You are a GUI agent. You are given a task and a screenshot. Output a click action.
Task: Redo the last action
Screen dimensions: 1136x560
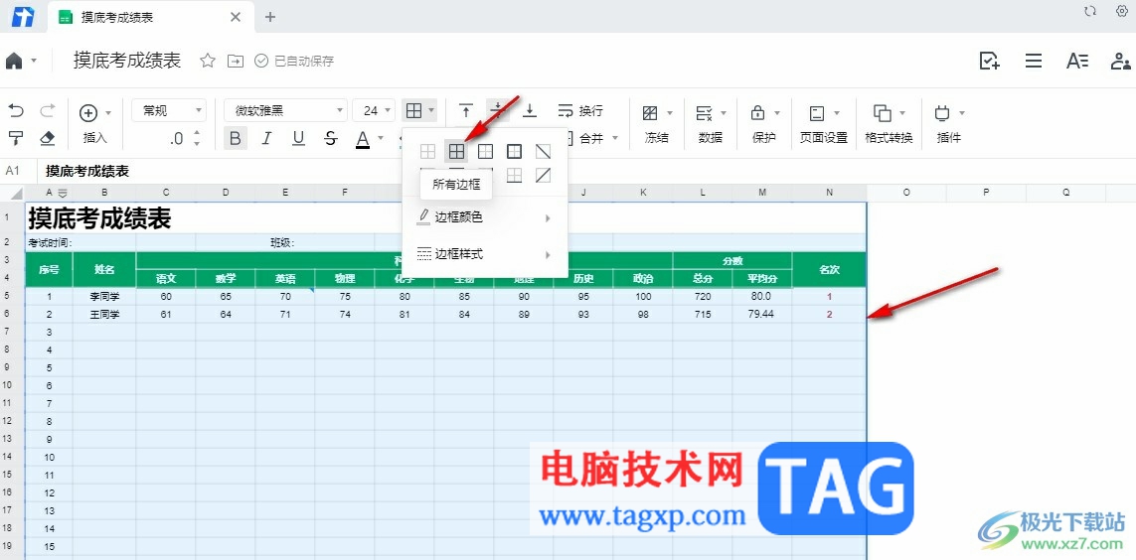pos(47,110)
